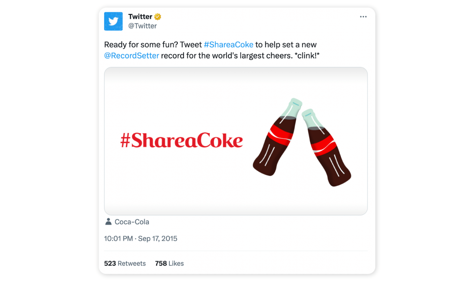Image resolution: width=474 pixels, height=281 pixels.
Task: Open the @RecordSetter mention link
Action: coord(132,56)
